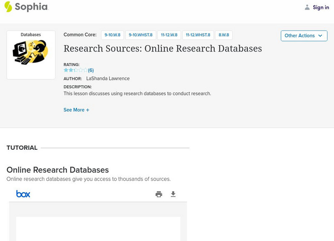334x241 pixels.
Task: Click the rating count (6)
Action: click(91, 70)
